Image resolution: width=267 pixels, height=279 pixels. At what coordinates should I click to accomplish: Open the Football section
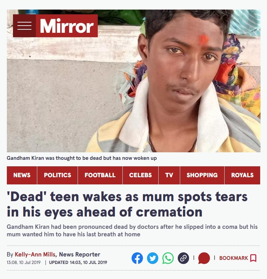(x=100, y=175)
